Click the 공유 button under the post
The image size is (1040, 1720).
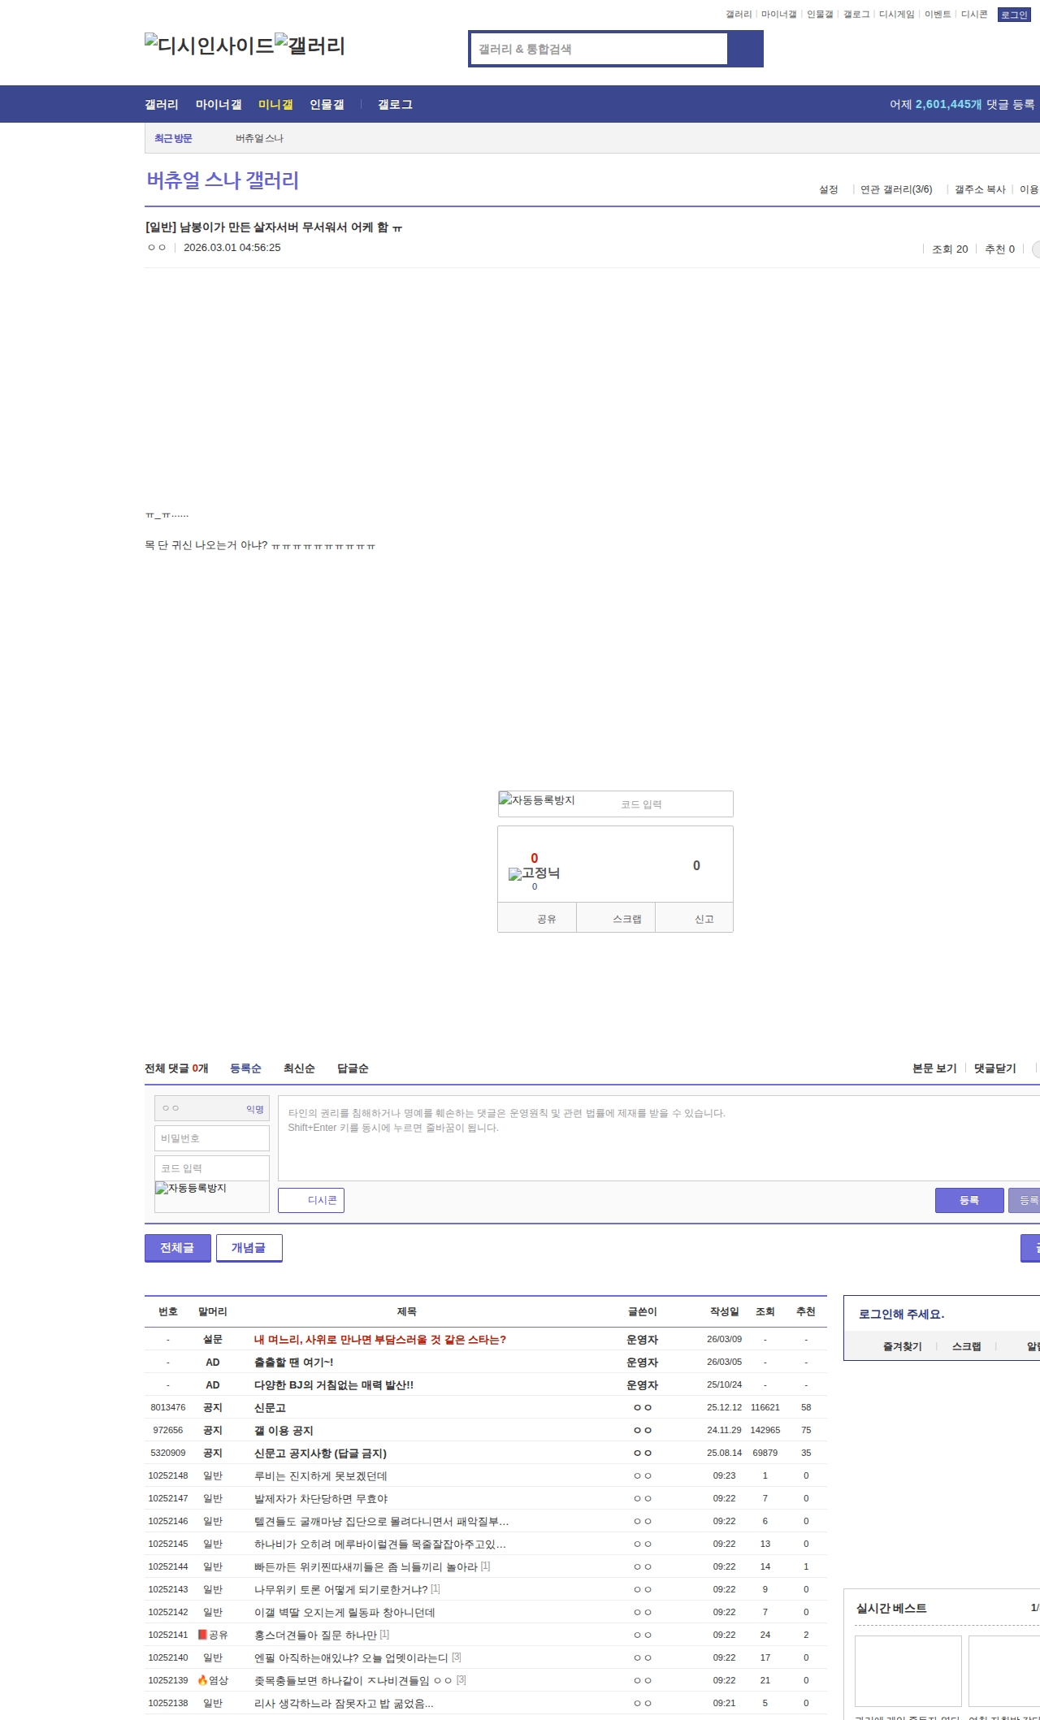tap(537, 919)
